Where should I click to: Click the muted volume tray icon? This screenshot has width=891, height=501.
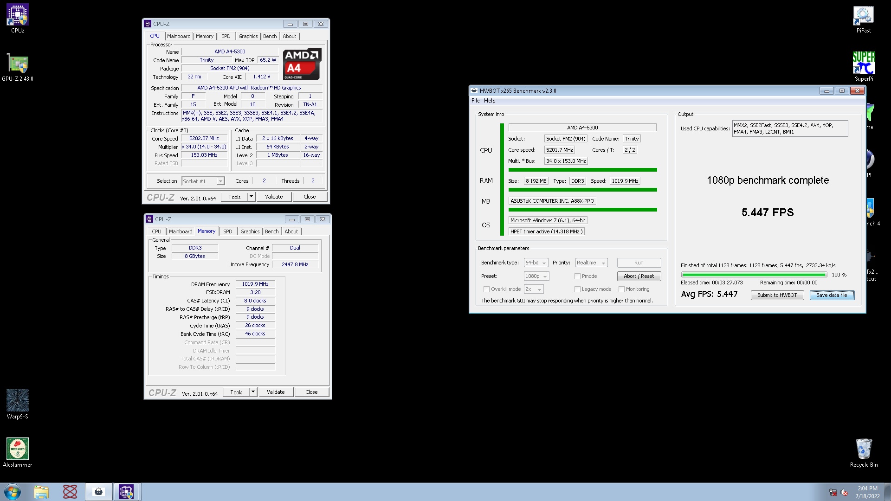click(844, 492)
